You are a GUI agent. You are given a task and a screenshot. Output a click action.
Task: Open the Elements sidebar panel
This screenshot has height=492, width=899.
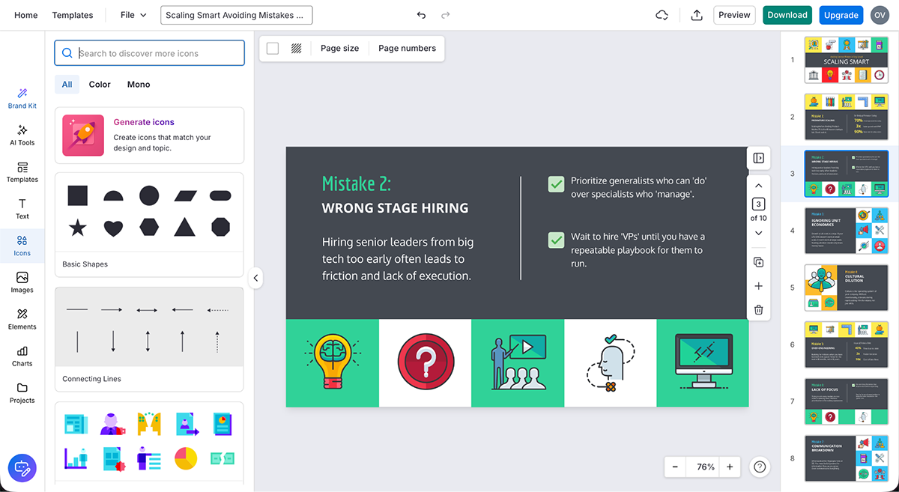pos(22,319)
